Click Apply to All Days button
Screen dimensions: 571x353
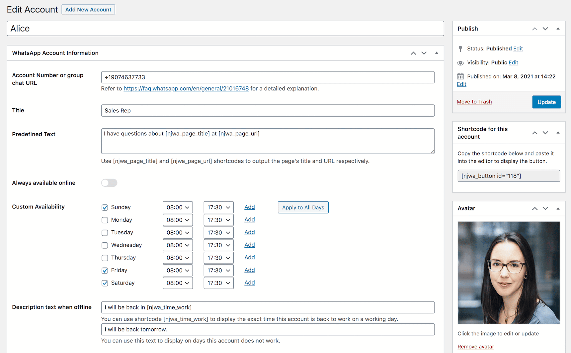pos(303,207)
